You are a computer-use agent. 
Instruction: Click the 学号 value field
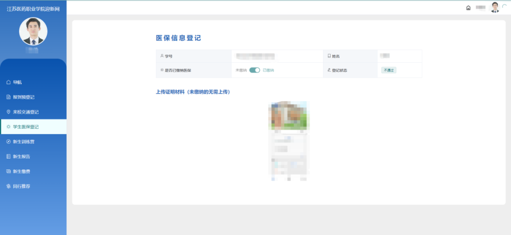click(255, 56)
